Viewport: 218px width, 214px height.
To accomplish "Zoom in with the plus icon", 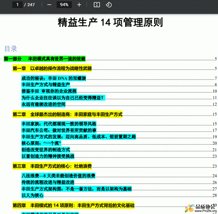I will [79, 5].
